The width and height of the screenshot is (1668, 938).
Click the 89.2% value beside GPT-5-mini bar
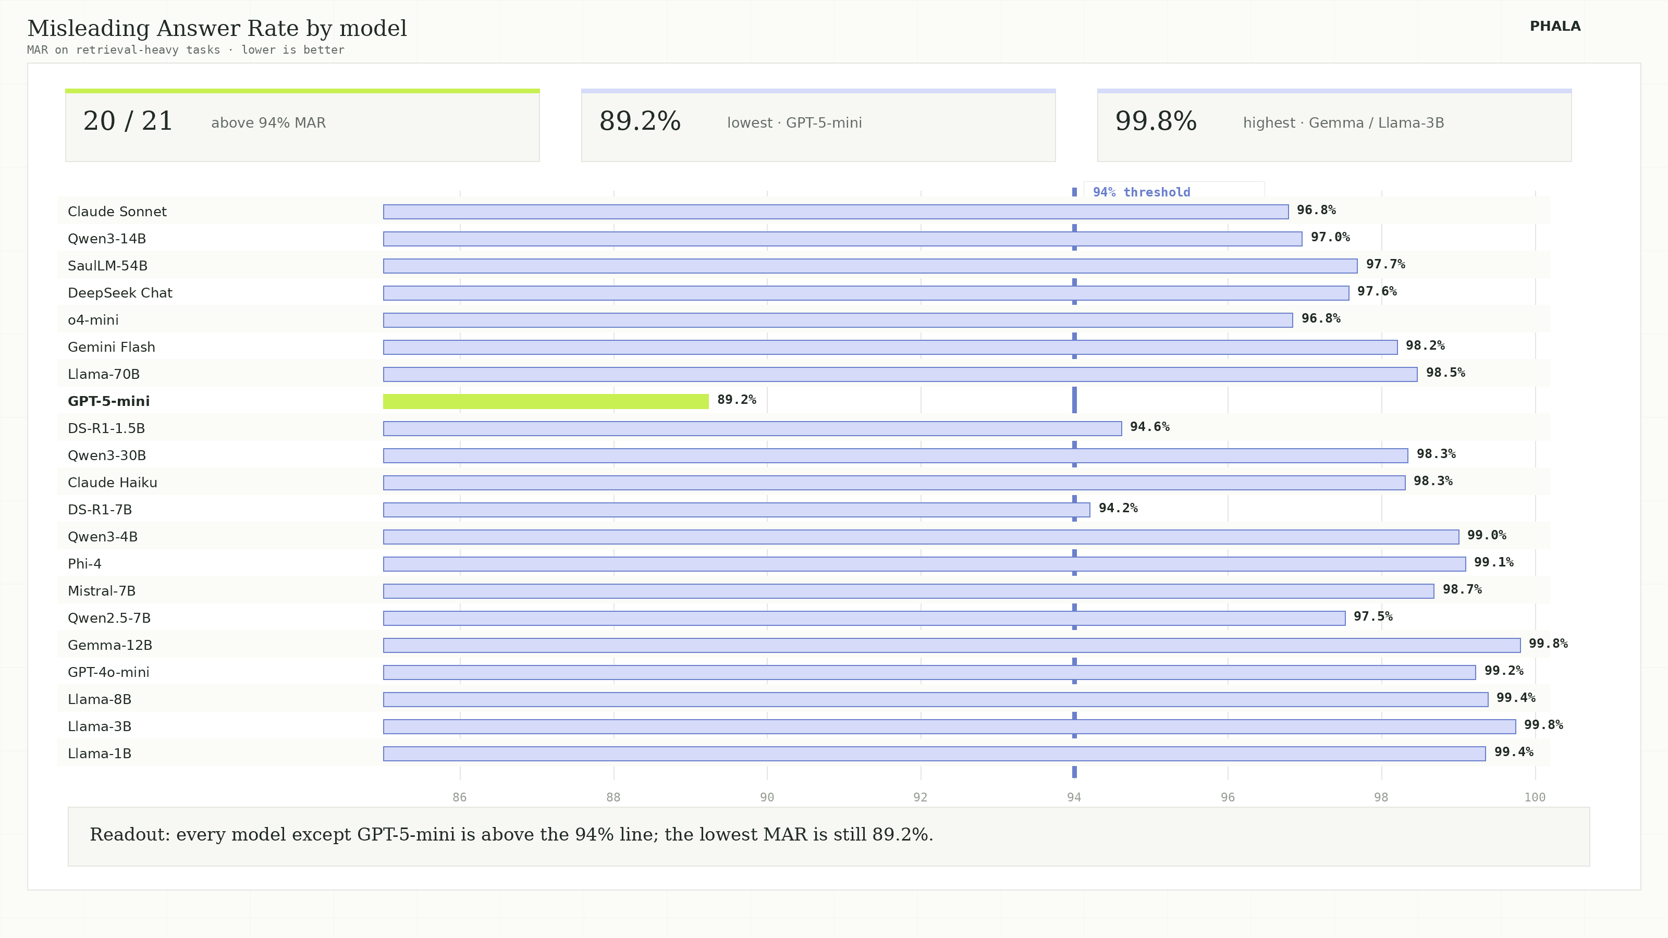pos(737,400)
